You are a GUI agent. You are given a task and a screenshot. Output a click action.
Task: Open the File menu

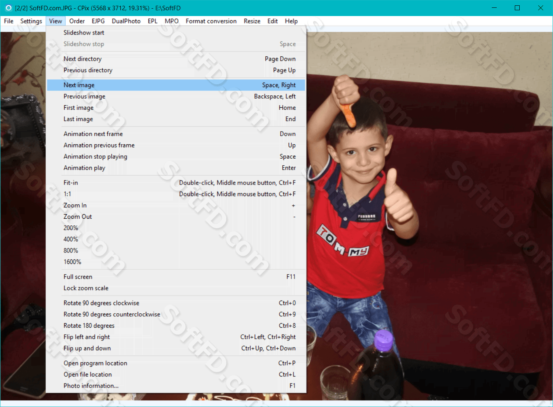point(9,21)
